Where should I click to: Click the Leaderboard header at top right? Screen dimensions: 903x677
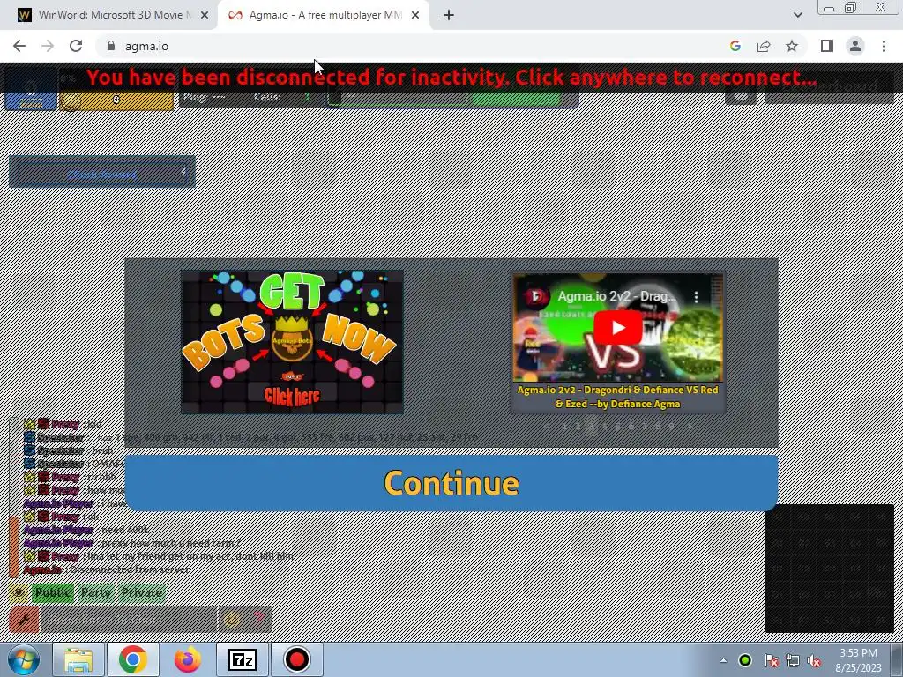pyautogui.click(x=829, y=86)
